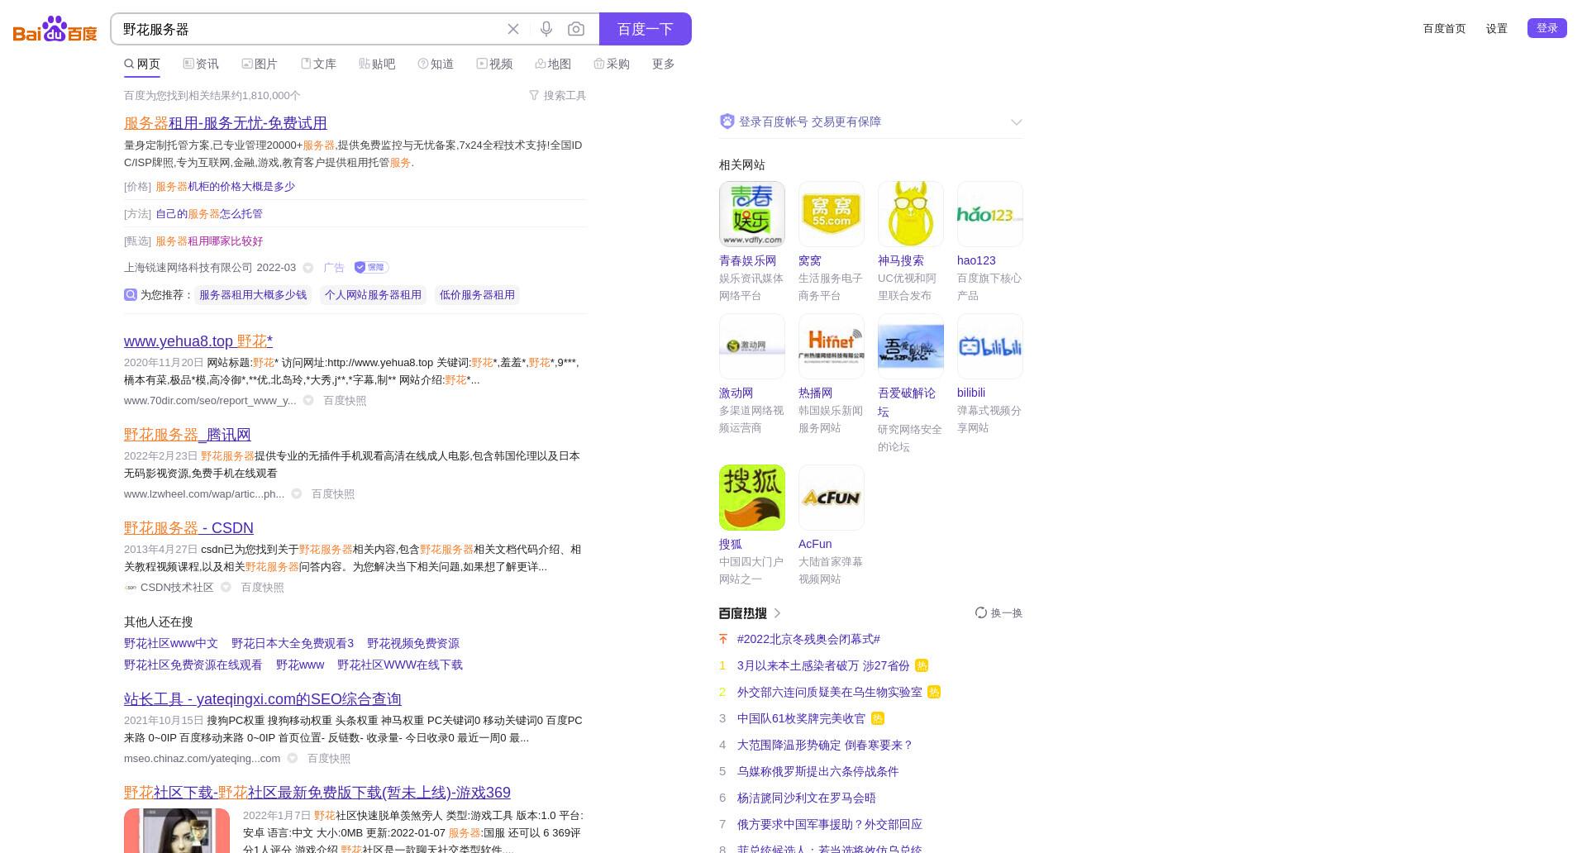Open 自己的服务器怎么托管 link
The width and height of the screenshot is (1587, 853).
(x=209, y=214)
